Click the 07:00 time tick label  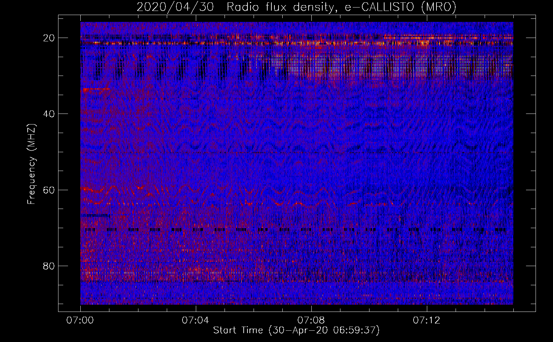point(80,320)
